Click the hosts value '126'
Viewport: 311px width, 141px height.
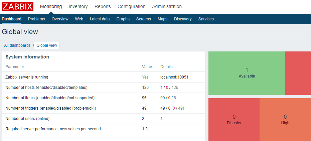(145, 88)
